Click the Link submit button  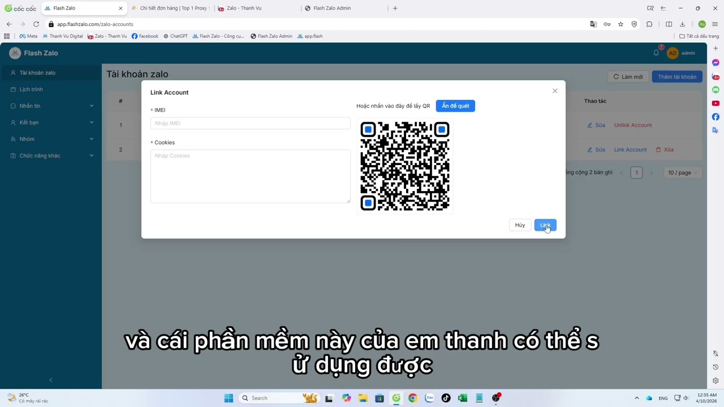pos(545,225)
